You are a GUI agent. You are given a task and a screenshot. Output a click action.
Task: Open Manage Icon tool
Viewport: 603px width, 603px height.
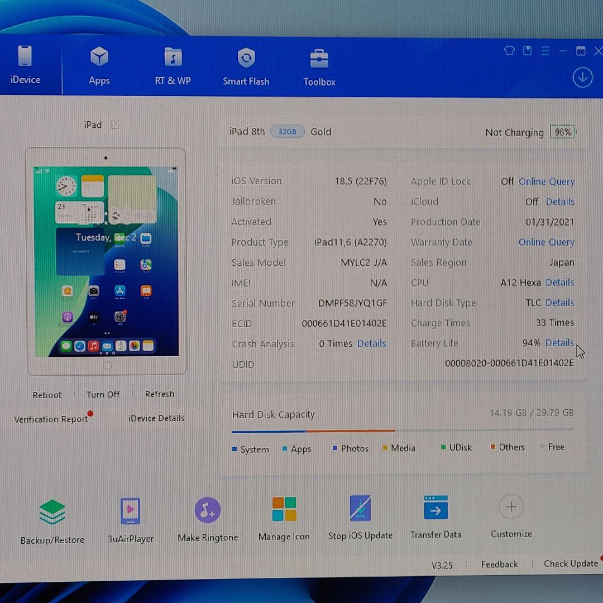point(284,516)
